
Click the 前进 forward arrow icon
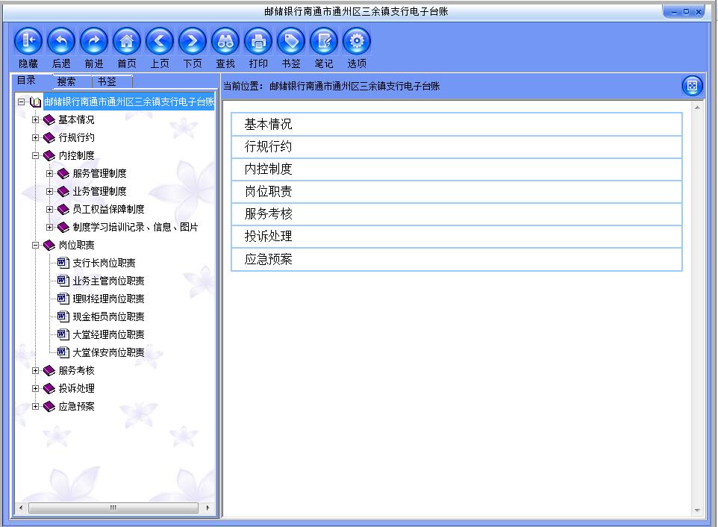pyautogui.click(x=94, y=41)
